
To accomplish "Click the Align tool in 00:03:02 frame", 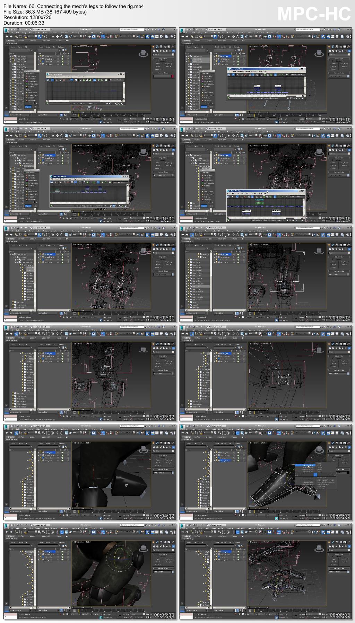I will (318, 235).
